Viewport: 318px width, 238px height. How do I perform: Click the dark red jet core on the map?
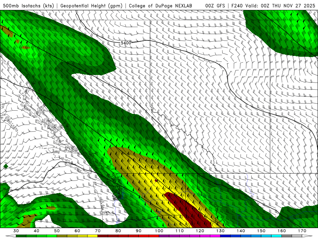(x=188, y=211)
